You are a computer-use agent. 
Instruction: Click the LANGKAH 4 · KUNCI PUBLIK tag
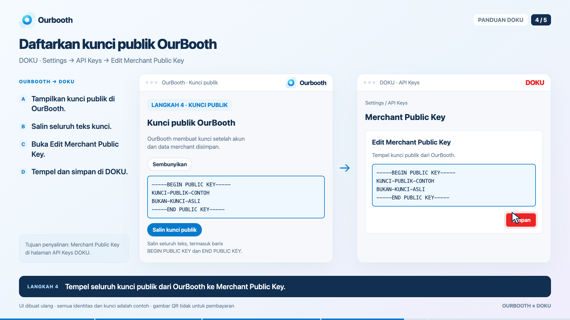[189, 105]
